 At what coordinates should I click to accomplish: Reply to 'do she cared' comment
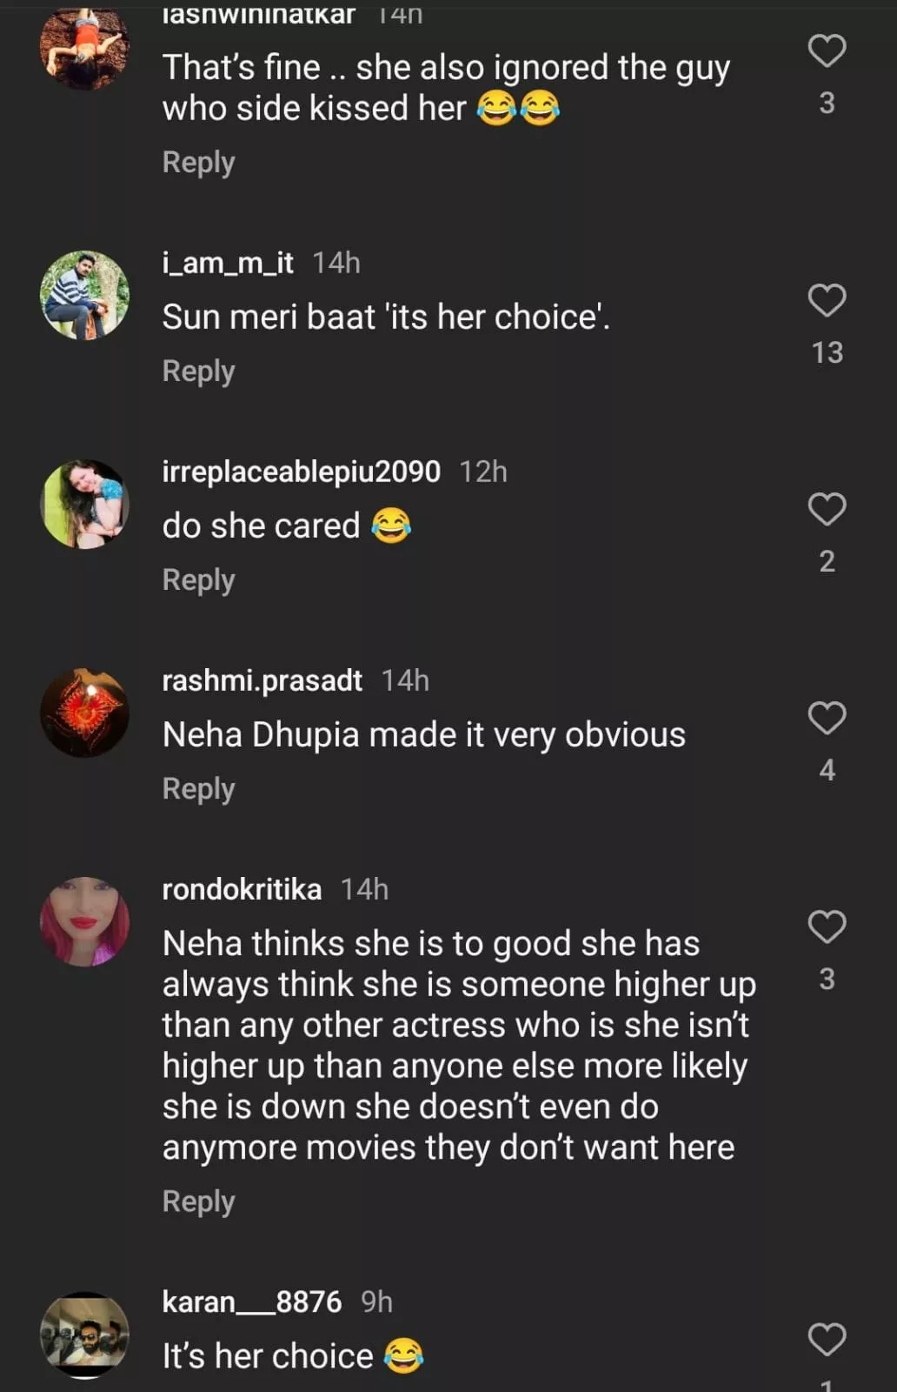198,580
